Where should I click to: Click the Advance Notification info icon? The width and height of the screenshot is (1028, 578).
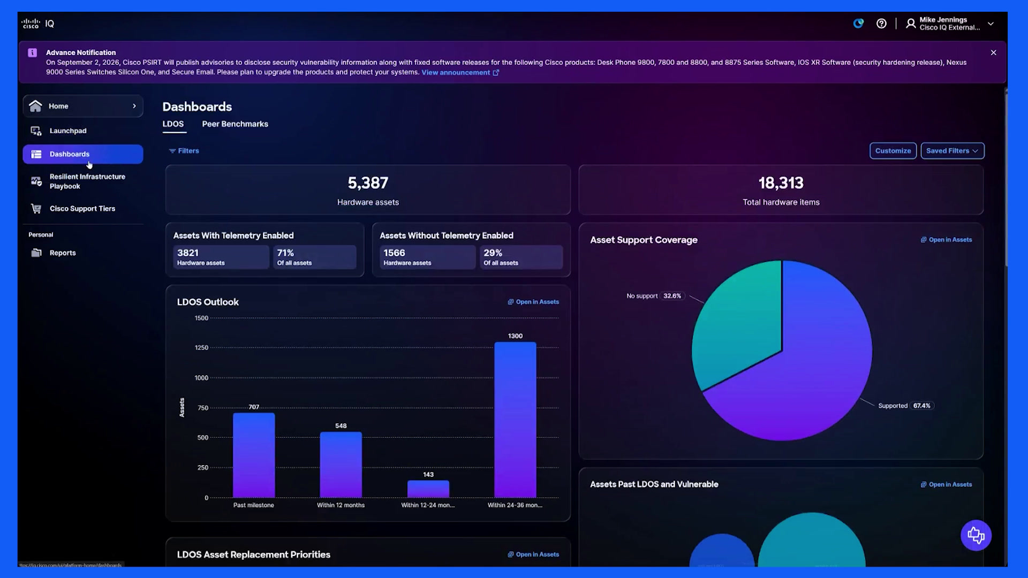pyautogui.click(x=33, y=52)
